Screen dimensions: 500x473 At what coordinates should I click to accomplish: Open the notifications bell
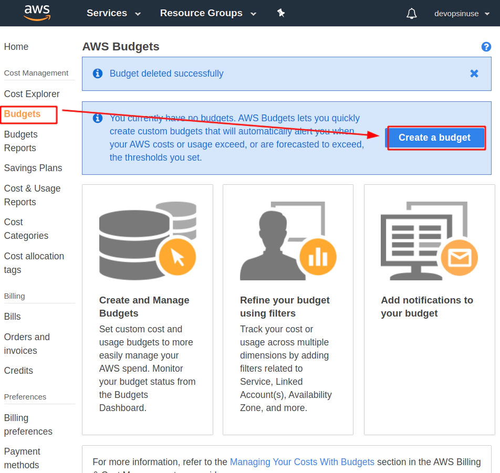pyautogui.click(x=411, y=14)
